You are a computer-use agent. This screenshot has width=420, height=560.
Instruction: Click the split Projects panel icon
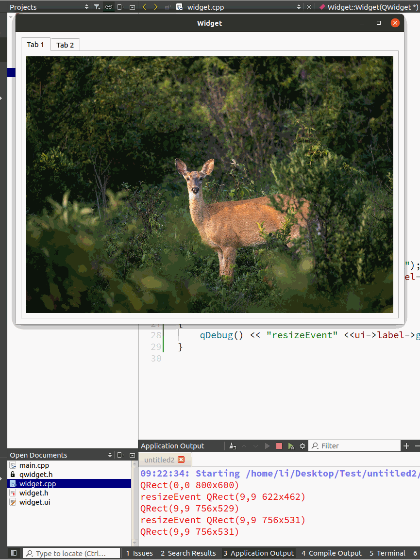click(x=121, y=7)
